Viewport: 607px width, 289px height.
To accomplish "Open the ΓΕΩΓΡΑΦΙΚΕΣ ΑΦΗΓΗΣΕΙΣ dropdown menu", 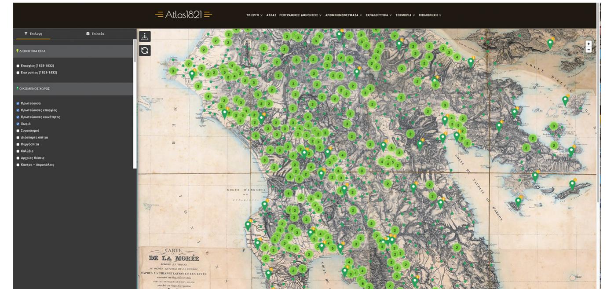I will 300,15.
